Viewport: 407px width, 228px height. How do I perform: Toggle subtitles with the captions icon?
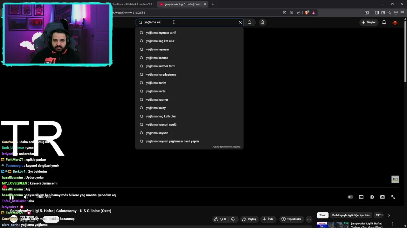[361, 197]
